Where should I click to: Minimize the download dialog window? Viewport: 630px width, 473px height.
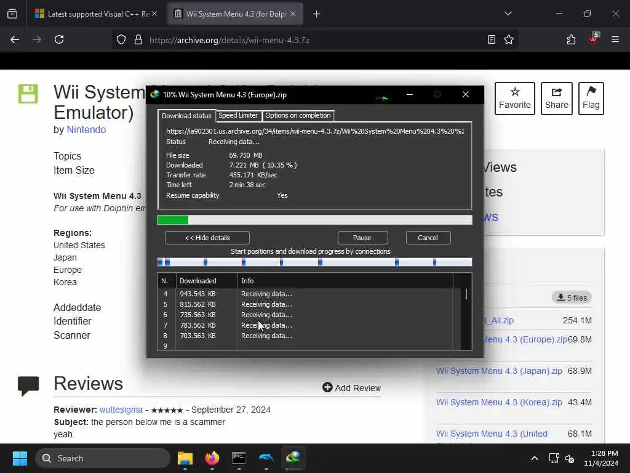409,94
